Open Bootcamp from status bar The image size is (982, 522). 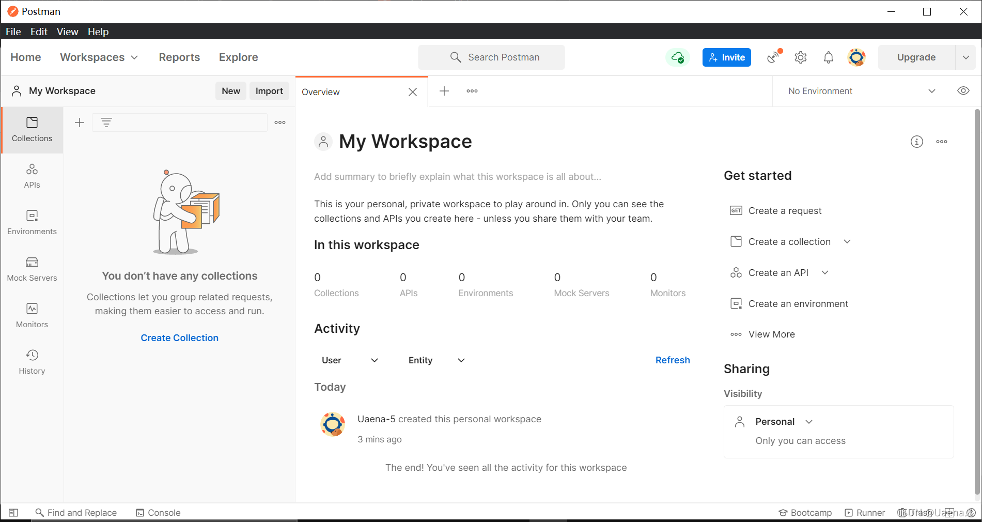click(x=805, y=513)
